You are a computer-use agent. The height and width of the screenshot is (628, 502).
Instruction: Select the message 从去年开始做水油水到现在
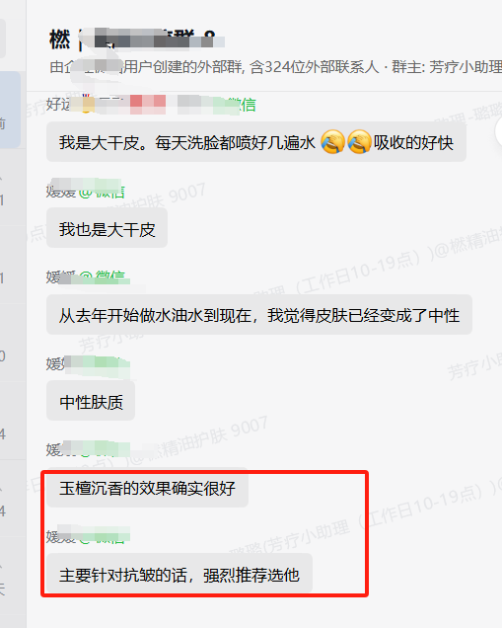[x=259, y=315]
